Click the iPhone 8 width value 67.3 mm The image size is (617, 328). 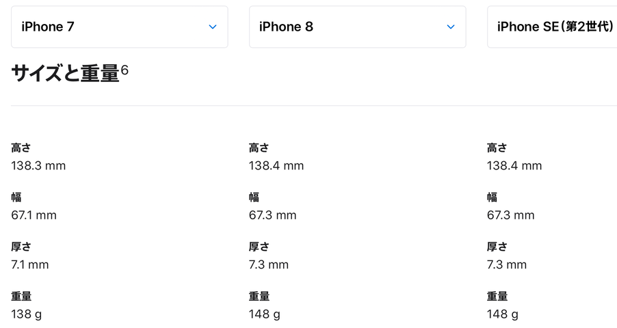coord(272,215)
